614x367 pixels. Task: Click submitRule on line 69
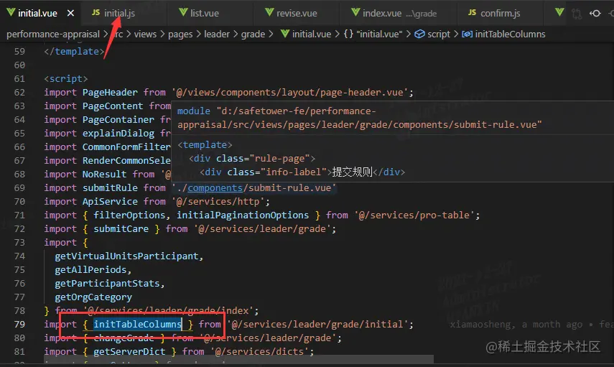[110, 188]
